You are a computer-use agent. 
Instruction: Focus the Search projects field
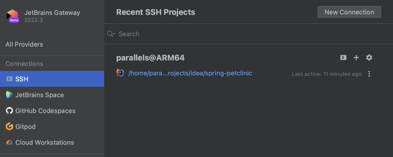click(x=236, y=34)
